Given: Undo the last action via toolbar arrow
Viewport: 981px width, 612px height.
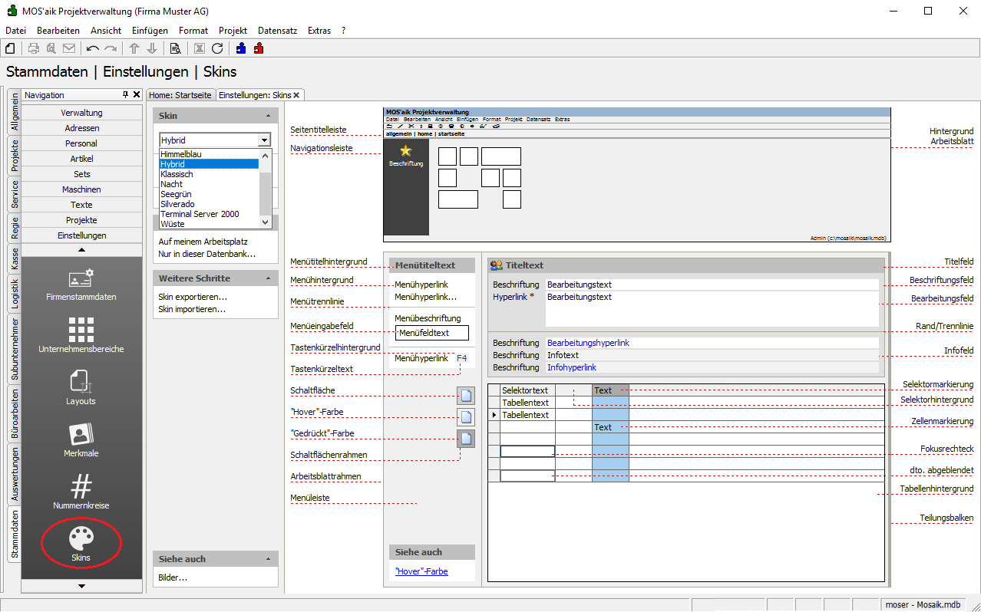Looking at the screenshot, I should [93, 48].
